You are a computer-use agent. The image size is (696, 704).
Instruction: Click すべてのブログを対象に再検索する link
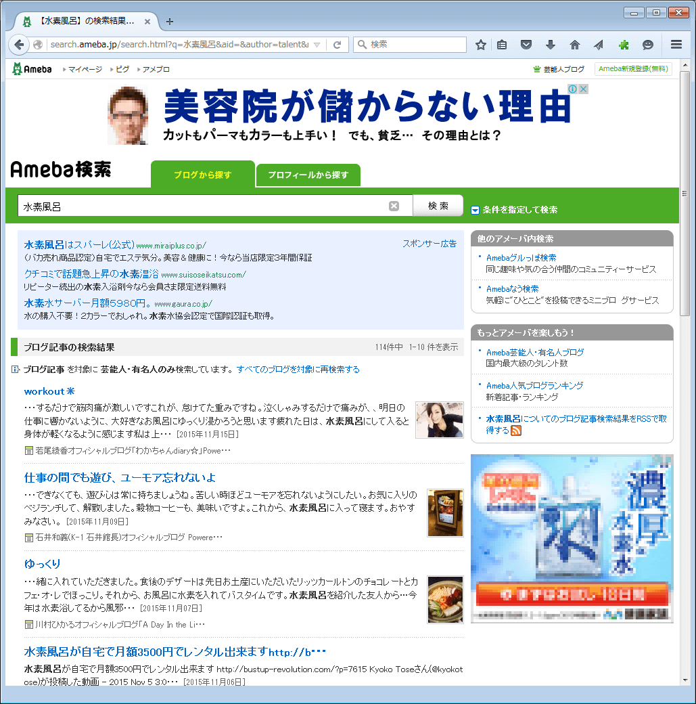point(298,370)
